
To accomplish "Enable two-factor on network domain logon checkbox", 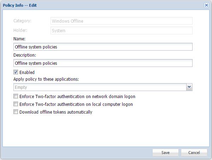I will pos(16,96).
